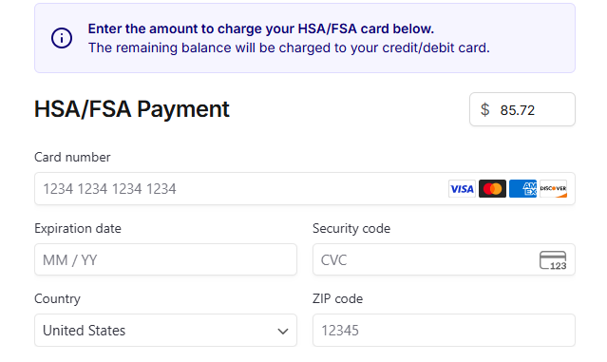
Task: Click the Mastercard logo
Action: coord(492,188)
